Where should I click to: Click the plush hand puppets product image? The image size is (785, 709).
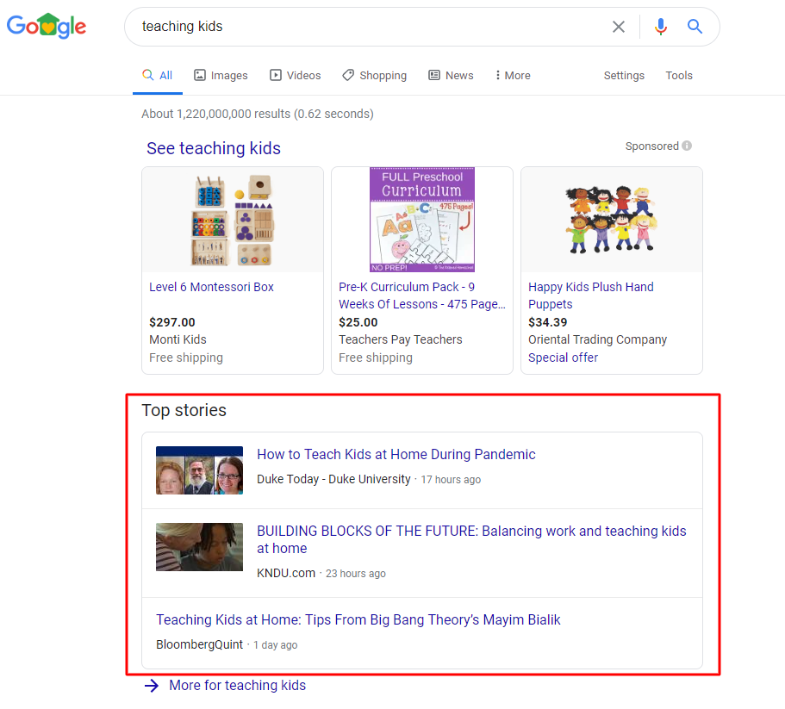click(x=612, y=220)
